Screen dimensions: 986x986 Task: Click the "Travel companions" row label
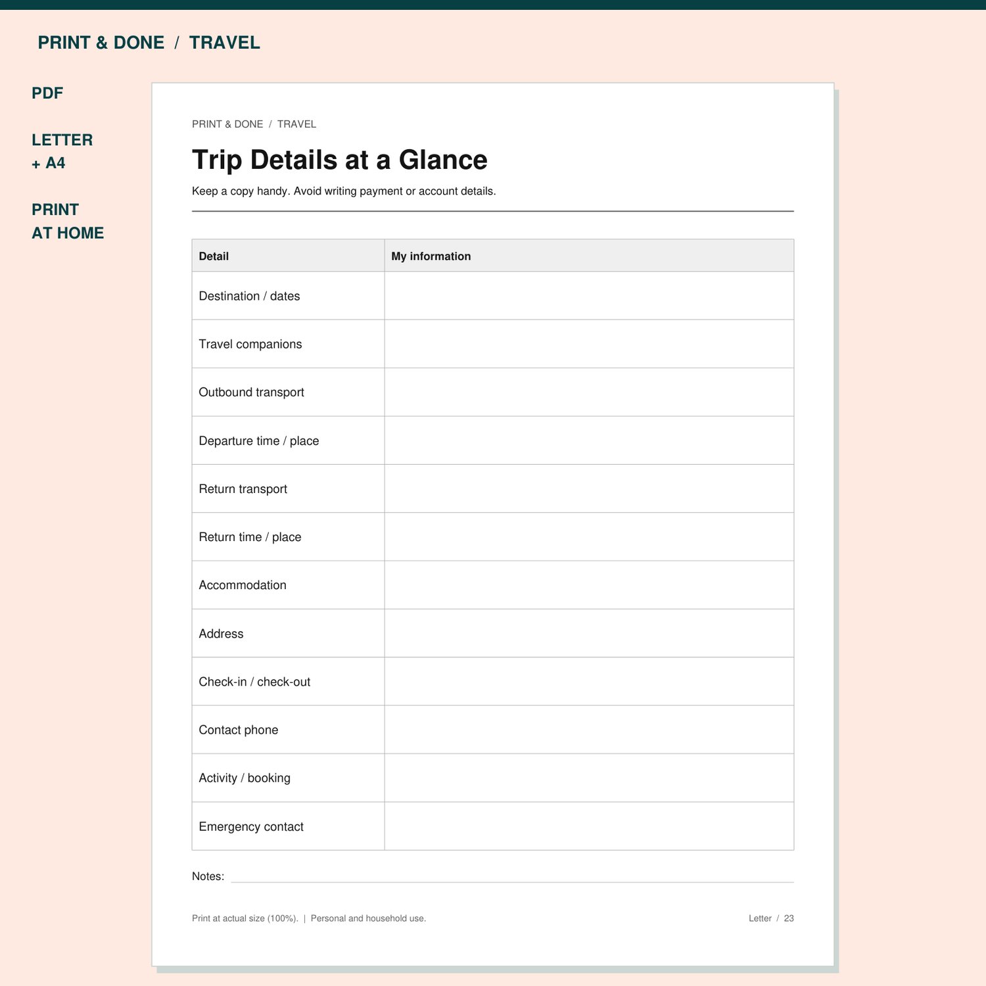coord(250,344)
